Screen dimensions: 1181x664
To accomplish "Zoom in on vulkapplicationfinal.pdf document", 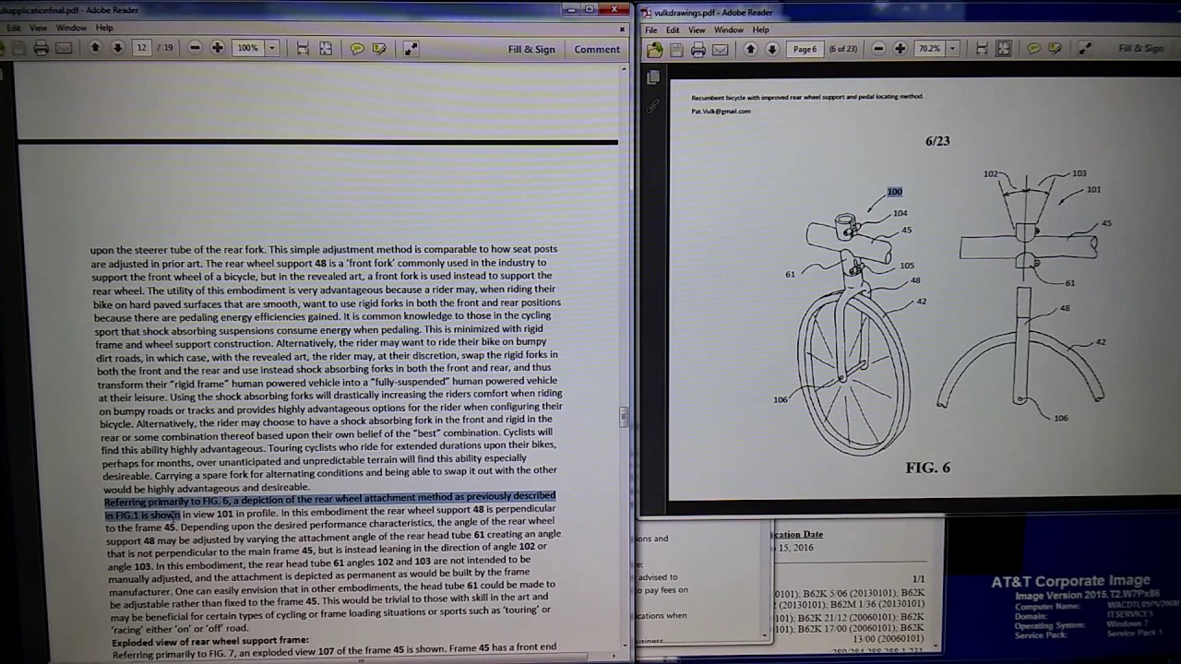I will point(217,48).
